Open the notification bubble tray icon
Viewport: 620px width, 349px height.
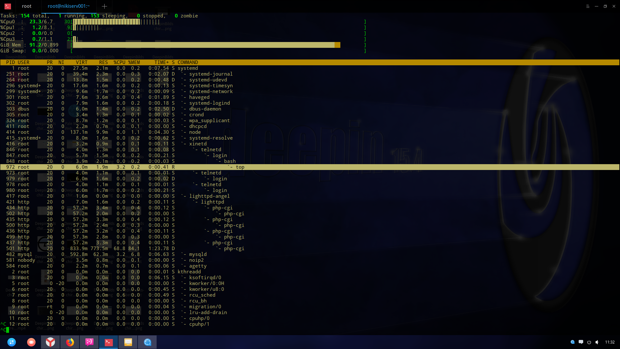click(x=581, y=342)
